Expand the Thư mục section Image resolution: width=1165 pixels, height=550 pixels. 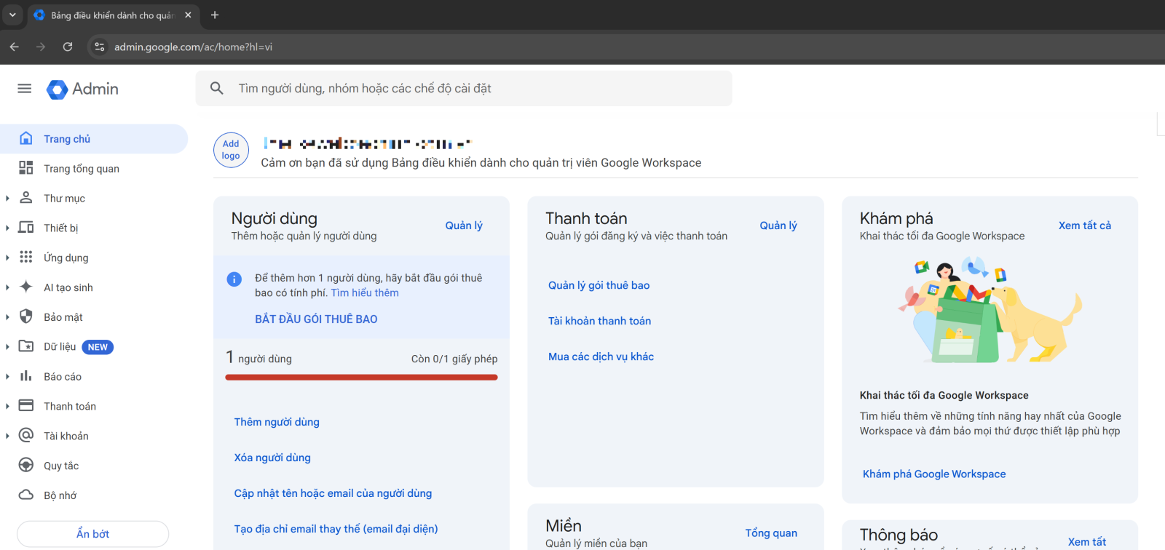[7, 199]
